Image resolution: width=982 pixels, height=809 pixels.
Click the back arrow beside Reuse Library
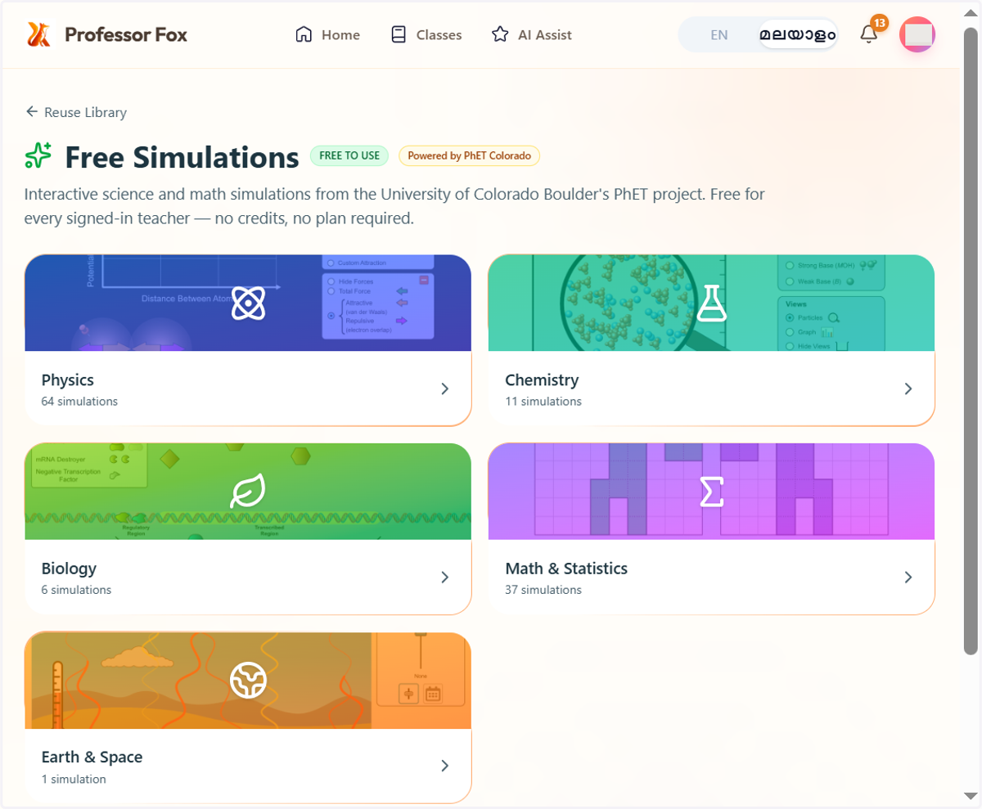tap(32, 112)
